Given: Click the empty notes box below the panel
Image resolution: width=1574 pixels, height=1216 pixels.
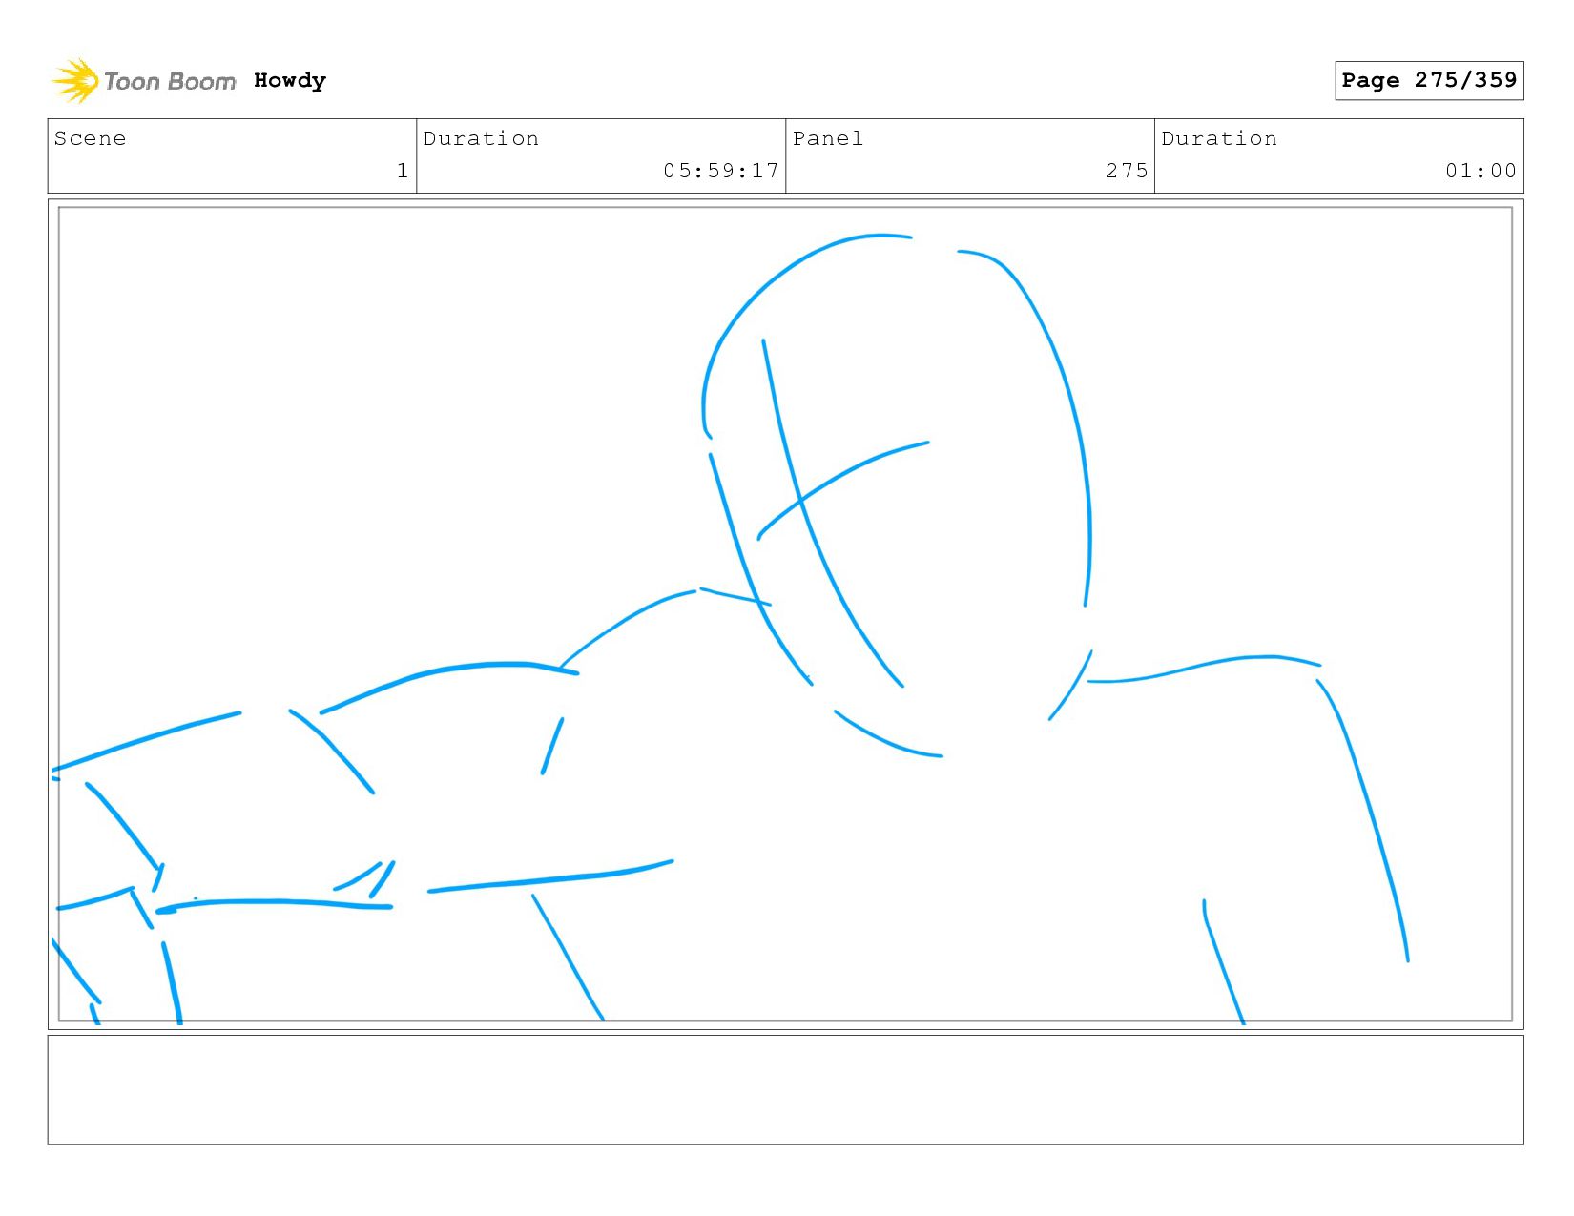Looking at the screenshot, I should [785, 1090].
